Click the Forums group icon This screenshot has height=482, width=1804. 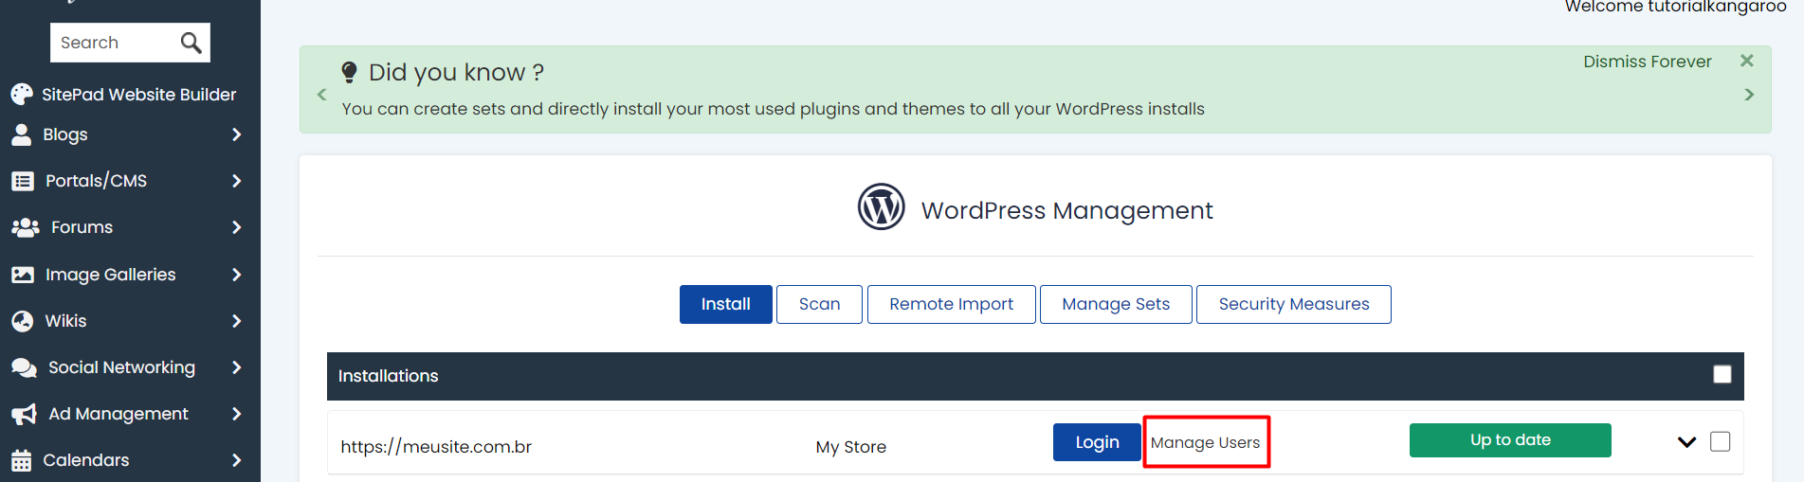25,227
